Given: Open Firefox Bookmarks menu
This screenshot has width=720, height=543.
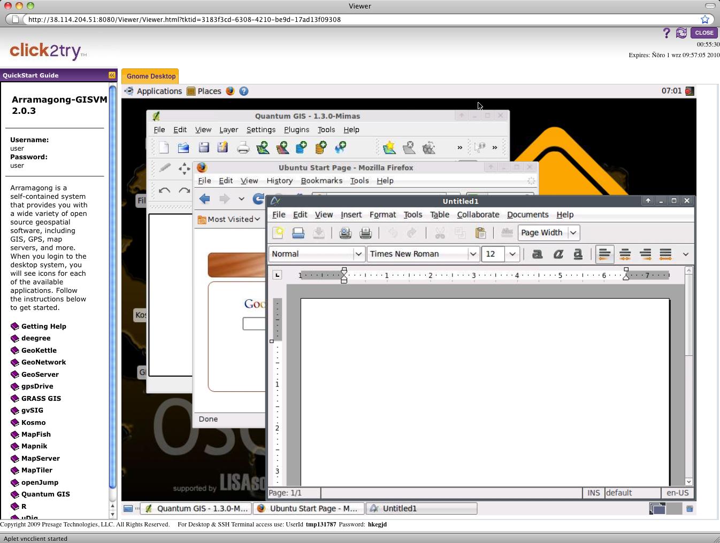Looking at the screenshot, I should click(x=321, y=181).
